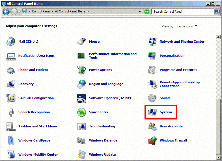
Task: Open the View by Large icons dropdown
Action: point(187,26)
